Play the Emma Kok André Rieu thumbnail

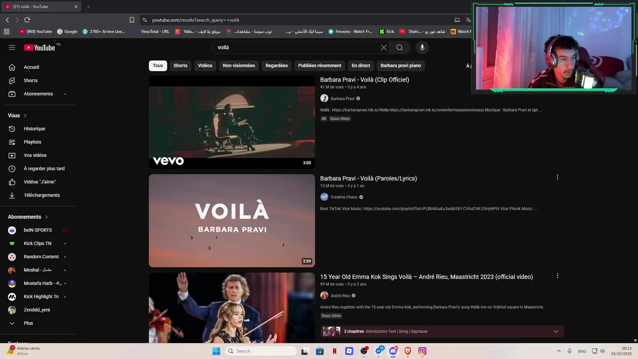click(x=232, y=308)
